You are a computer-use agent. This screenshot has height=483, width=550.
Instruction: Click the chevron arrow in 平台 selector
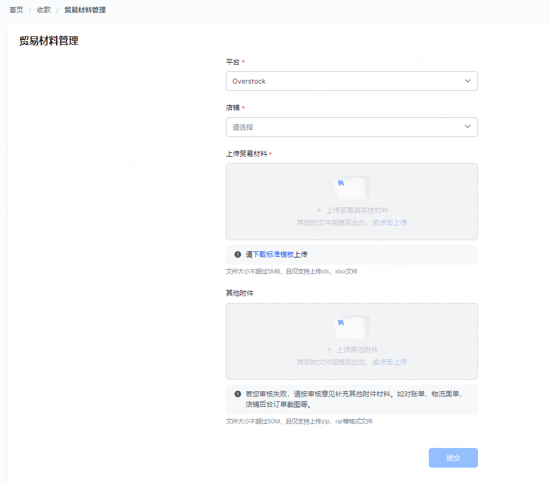click(468, 81)
